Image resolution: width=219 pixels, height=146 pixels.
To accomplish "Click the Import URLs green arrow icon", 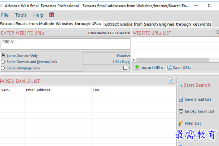I will pyautogui.click(x=137, y=67).
